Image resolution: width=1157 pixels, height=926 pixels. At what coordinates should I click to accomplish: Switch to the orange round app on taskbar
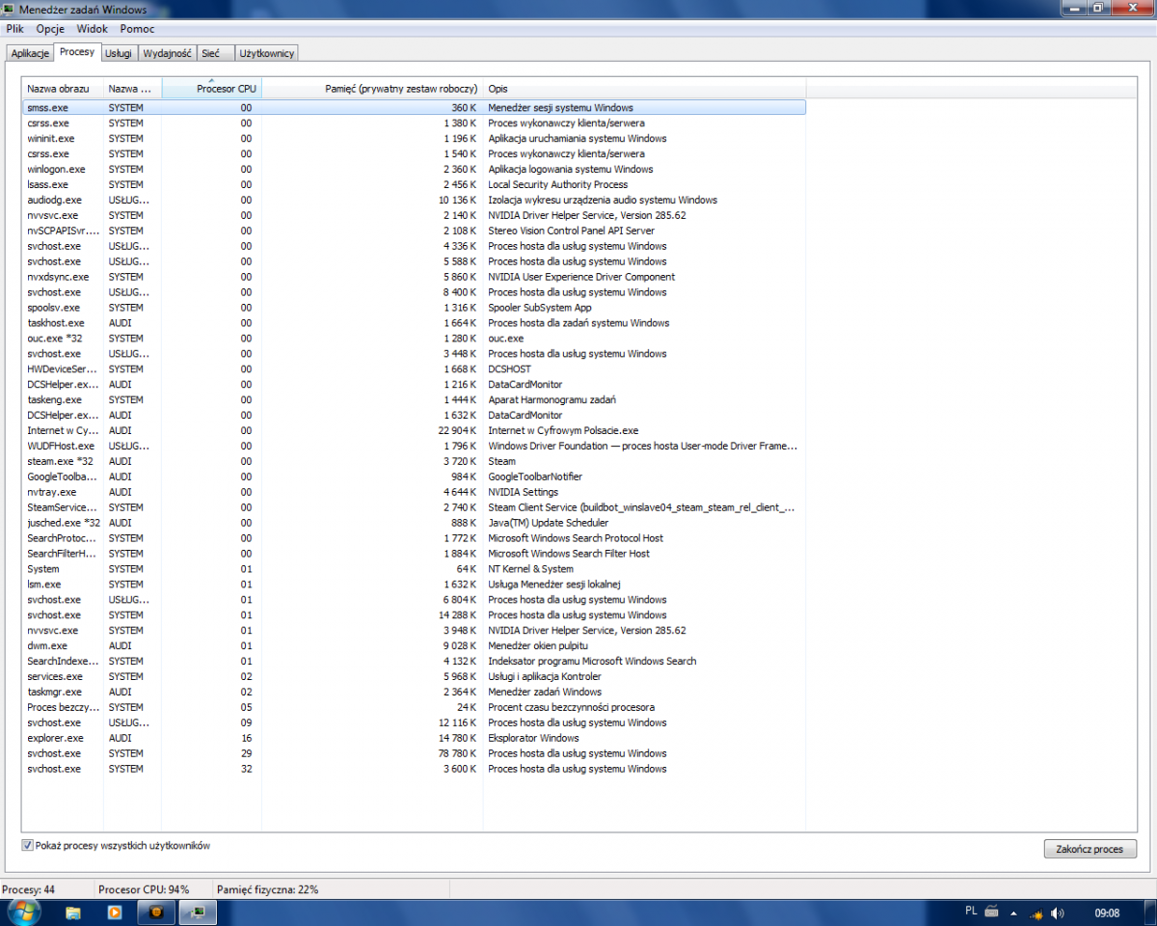(156, 912)
